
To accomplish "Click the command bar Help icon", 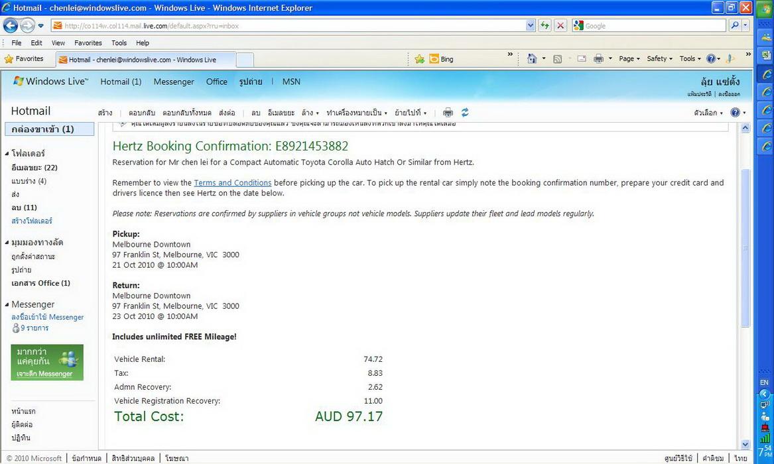I will (x=711, y=59).
